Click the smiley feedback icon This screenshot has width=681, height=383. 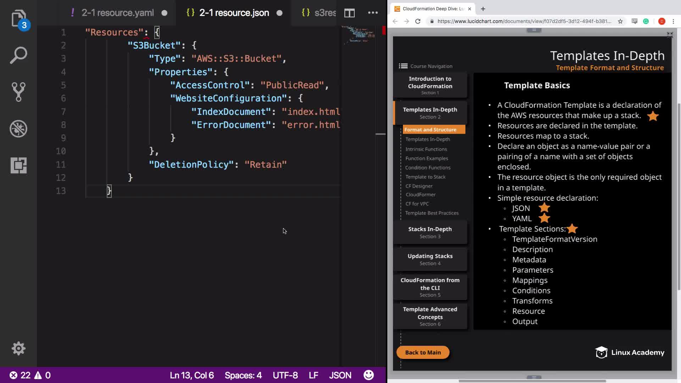369,375
